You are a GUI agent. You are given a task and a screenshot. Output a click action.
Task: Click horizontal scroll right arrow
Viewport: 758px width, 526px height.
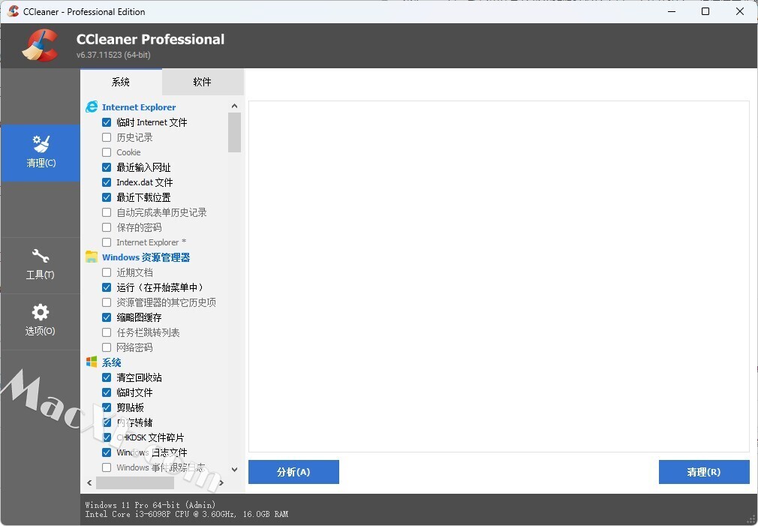(x=221, y=482)
